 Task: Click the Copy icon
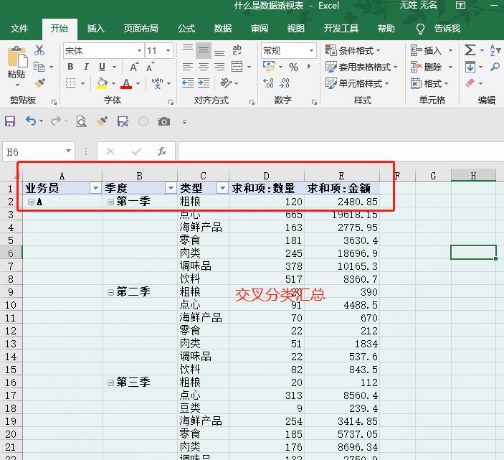coord(39,66)
